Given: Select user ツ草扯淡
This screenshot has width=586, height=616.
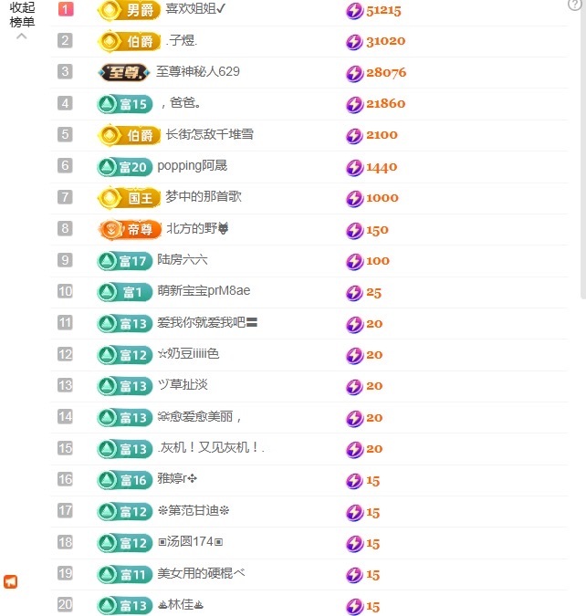Looking at the screenshot, I should (183, 384).
